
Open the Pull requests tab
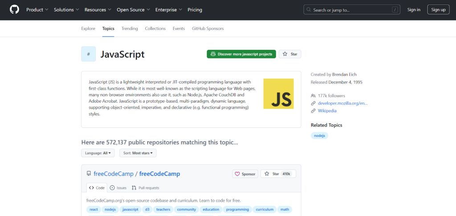click(x=146, y=188)
